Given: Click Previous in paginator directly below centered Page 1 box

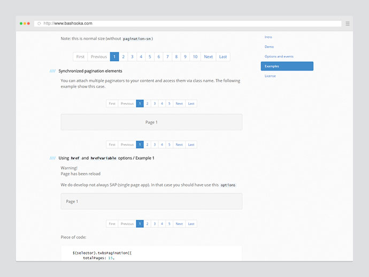Looking at the screenshot, I should 127,144.
